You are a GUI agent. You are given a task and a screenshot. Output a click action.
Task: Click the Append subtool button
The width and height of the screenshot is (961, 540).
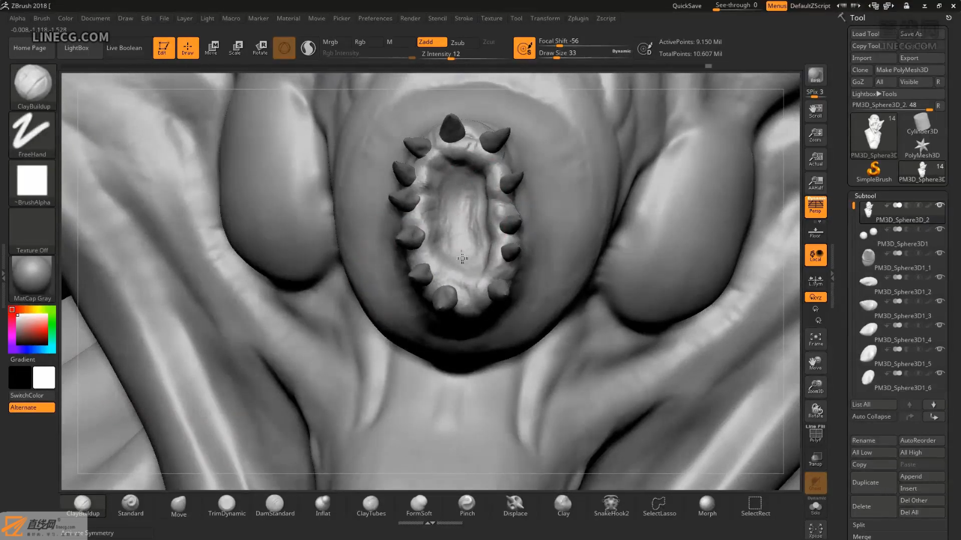click(921, 476)
